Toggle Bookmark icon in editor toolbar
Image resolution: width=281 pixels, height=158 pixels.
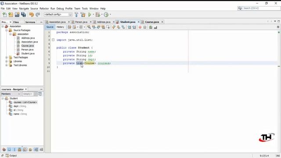point(123,27)
